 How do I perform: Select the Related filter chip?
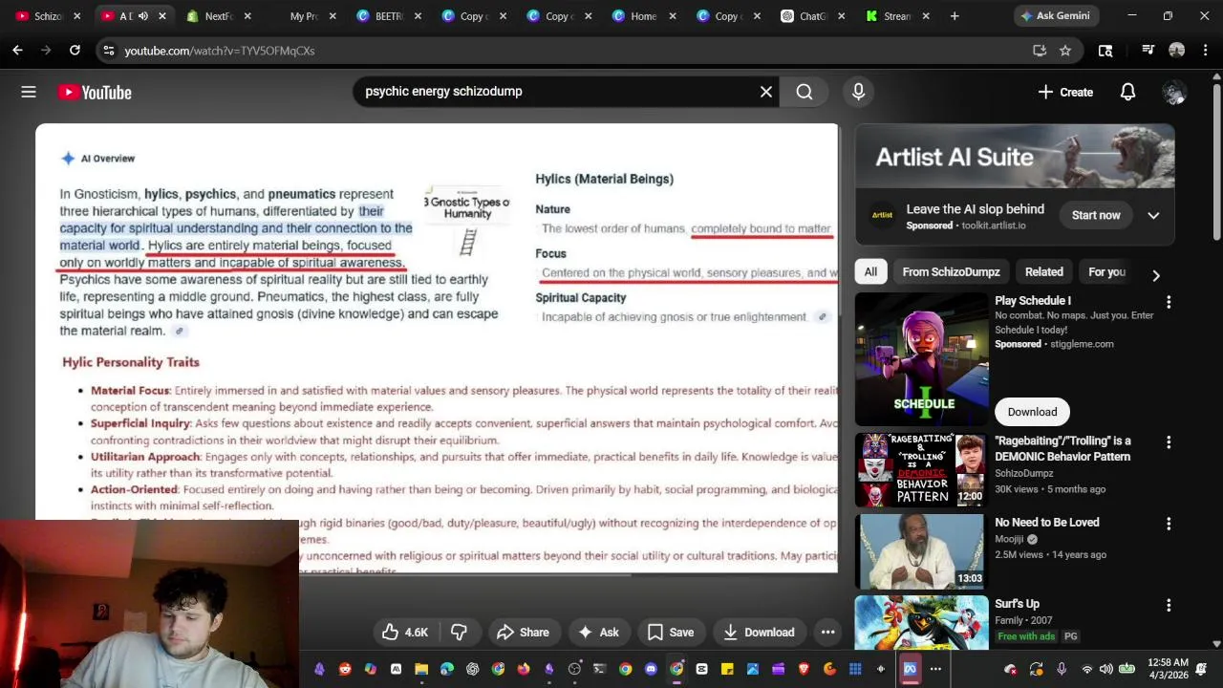click(x=1043, y=272)
